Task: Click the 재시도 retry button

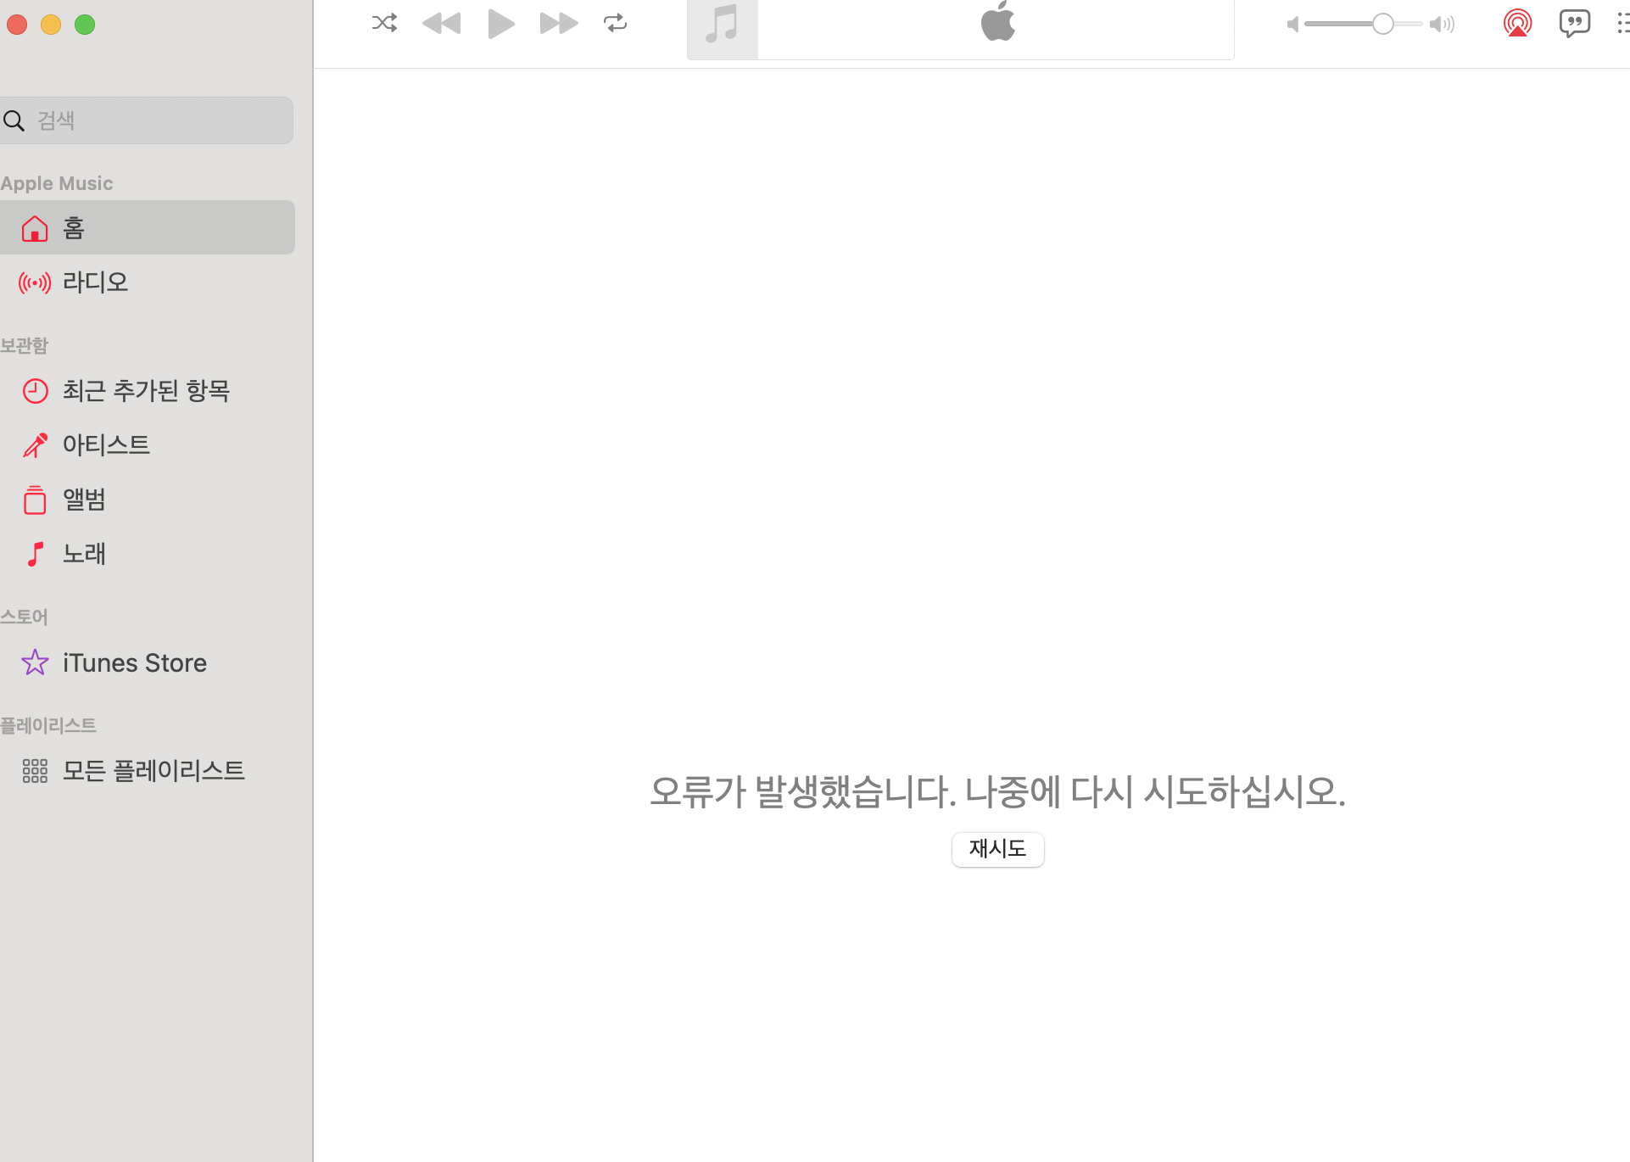Action: pos(997,849)
